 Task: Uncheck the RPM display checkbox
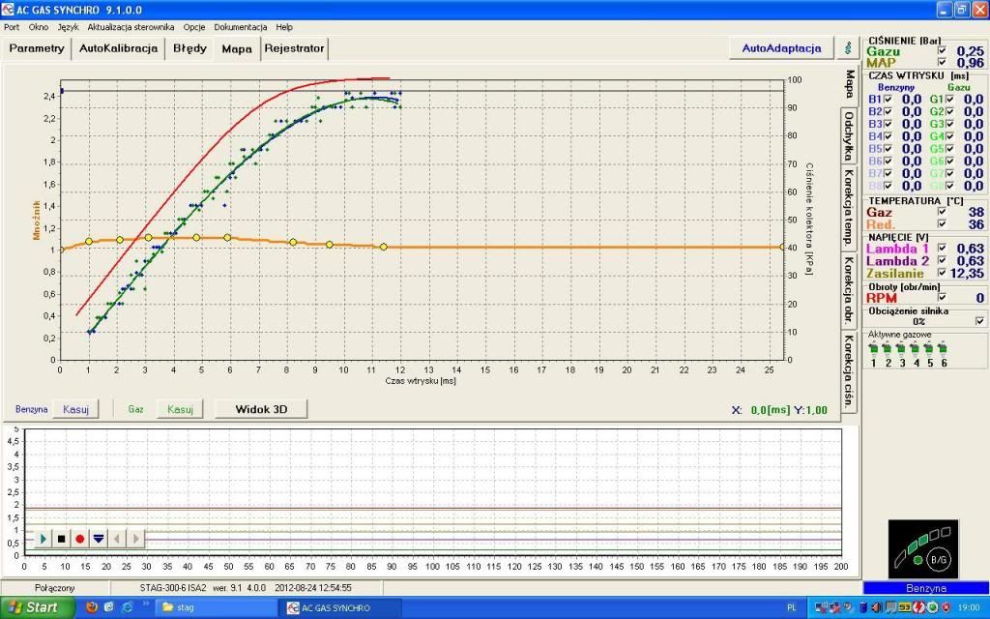click(943, 298)
